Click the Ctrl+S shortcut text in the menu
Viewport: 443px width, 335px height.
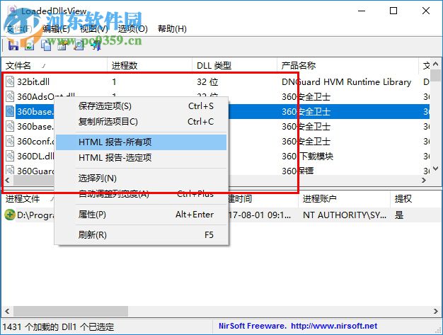click(201, 106)
